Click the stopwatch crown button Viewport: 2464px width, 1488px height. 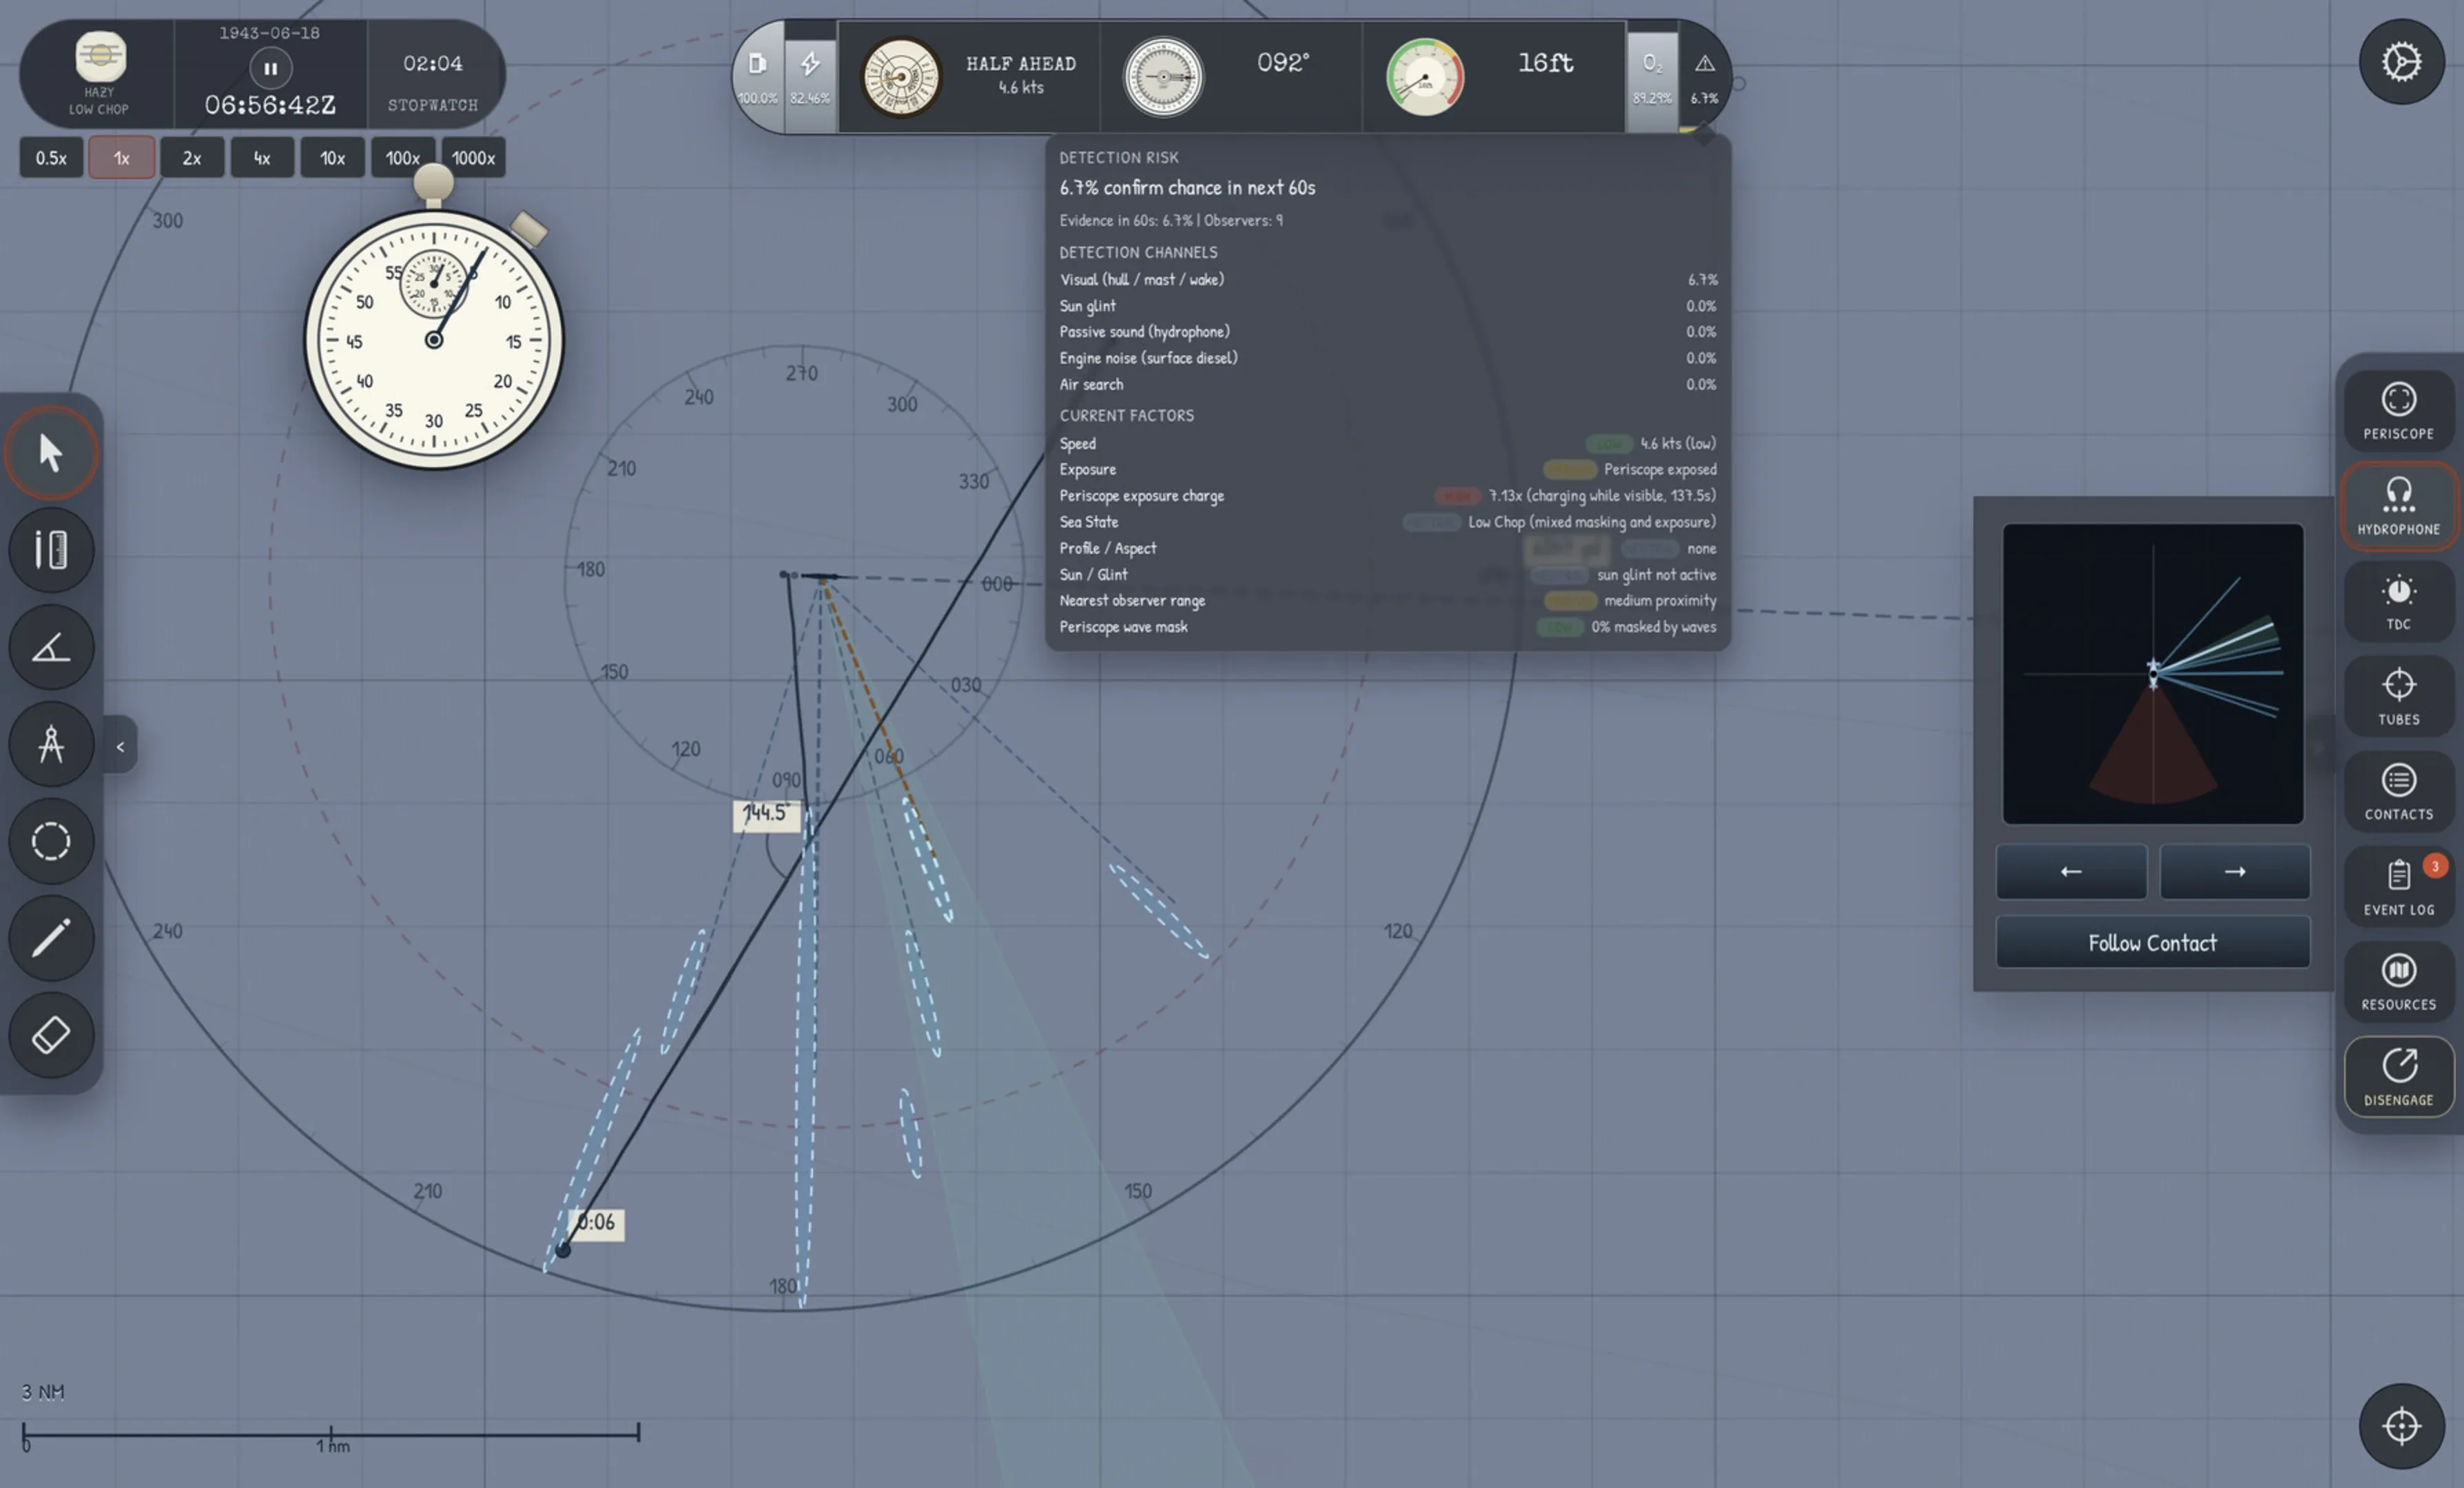click(433, 183)
